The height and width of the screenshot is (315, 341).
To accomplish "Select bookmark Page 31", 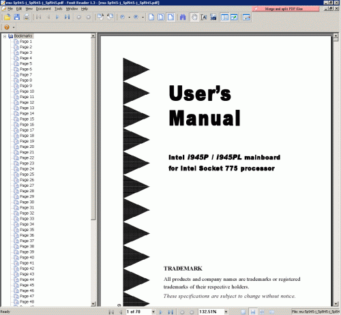I will coord(27,207).
